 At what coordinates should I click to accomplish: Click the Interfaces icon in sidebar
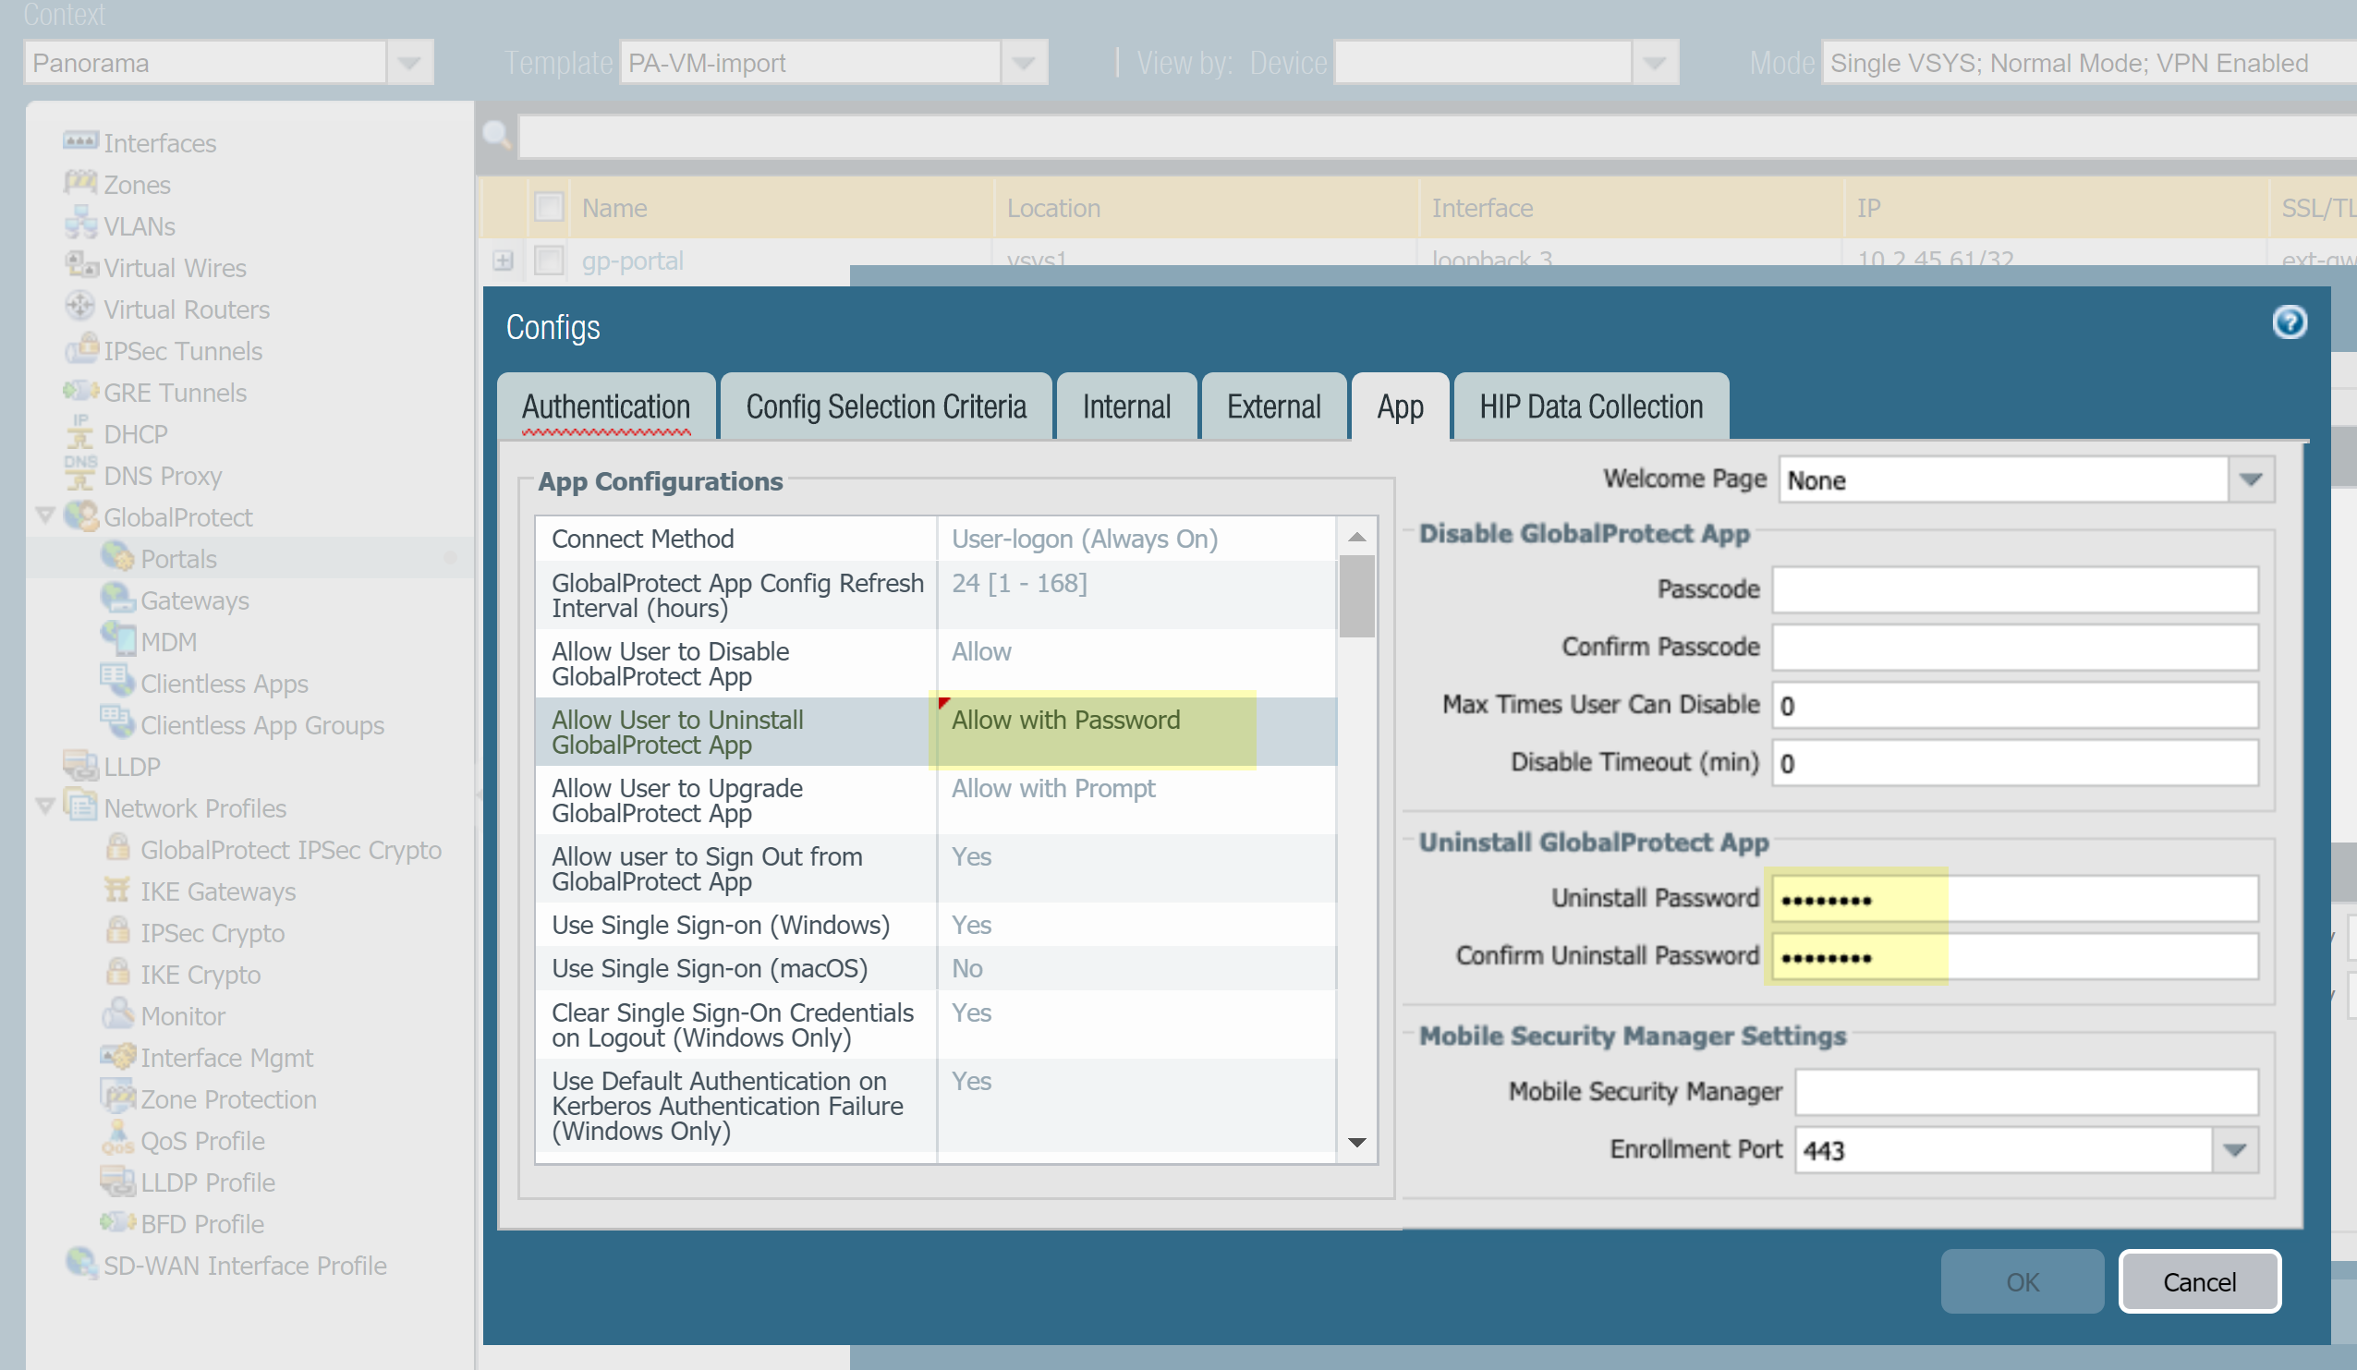[x=80, y=142]
